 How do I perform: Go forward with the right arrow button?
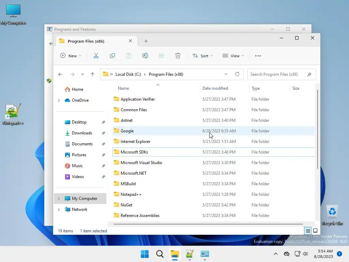pos(72,74)
